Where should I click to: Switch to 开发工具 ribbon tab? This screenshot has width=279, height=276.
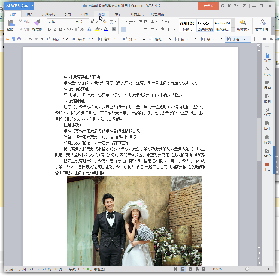(137, 14)
